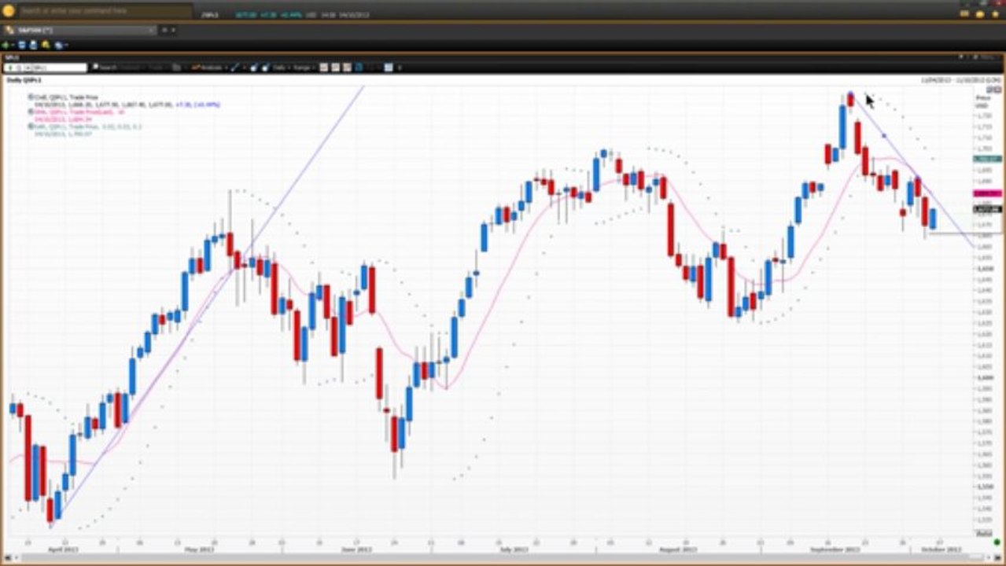Screen dimensions: 1006x566
Task: Open the Daily interval dropdown
Action: (281, 68)
